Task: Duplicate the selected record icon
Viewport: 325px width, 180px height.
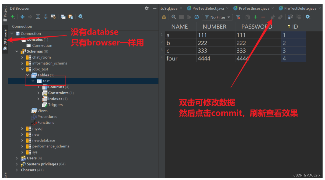Action: [x=248, y=17]
